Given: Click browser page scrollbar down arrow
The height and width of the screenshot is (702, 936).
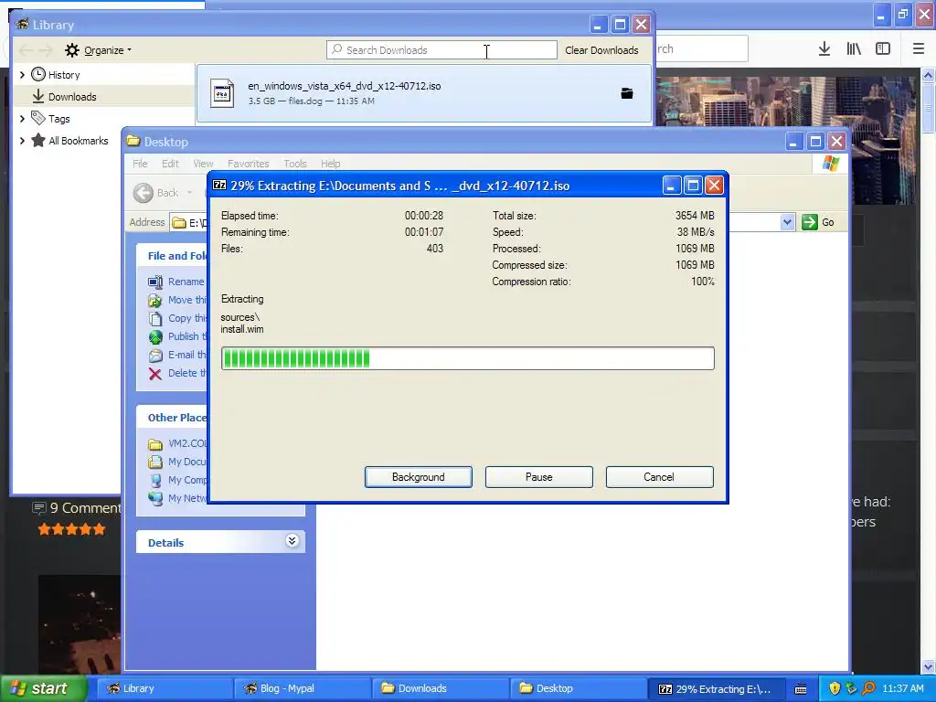Looking at the screenshot, I should (929, 666).
